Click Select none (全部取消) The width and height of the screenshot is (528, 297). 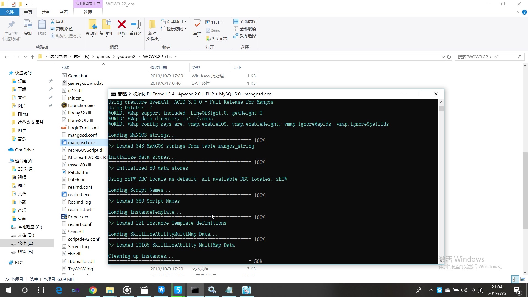(x=245, y=29)
